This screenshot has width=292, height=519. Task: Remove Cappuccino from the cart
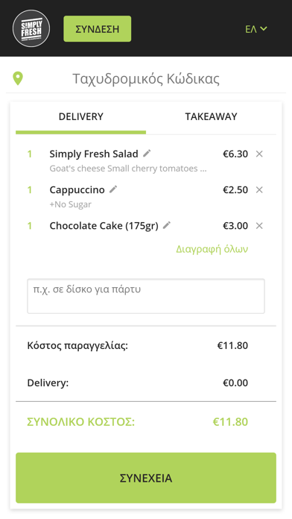coord(259,189)
